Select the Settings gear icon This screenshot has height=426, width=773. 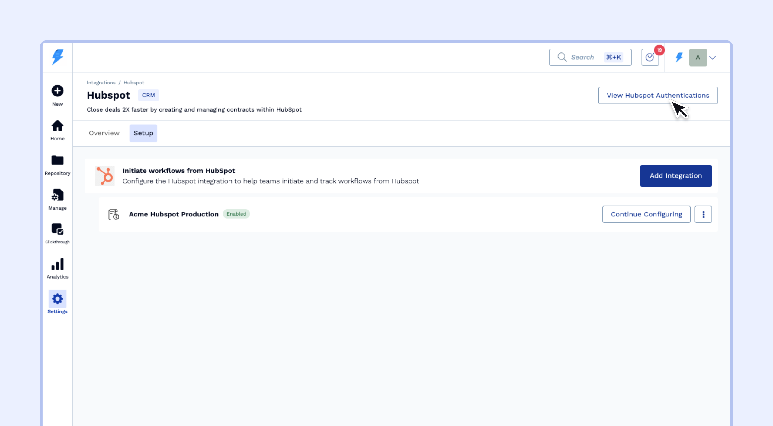[x=57, y=299]
